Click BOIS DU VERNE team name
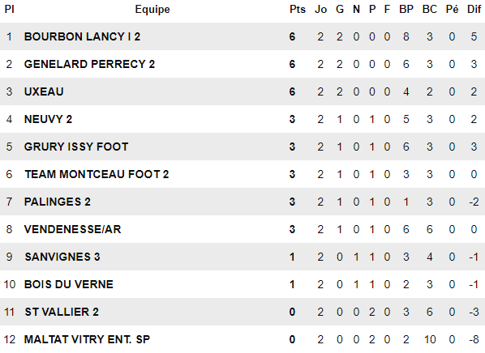This screenshot has height=353, width=485. [x=69, y=284]
